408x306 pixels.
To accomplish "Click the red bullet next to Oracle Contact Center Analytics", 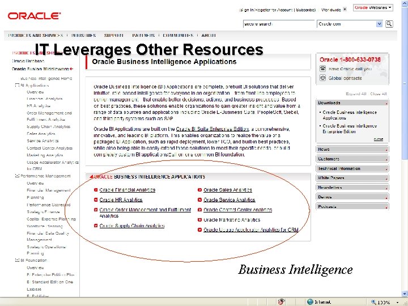I will tap(199, 210).
